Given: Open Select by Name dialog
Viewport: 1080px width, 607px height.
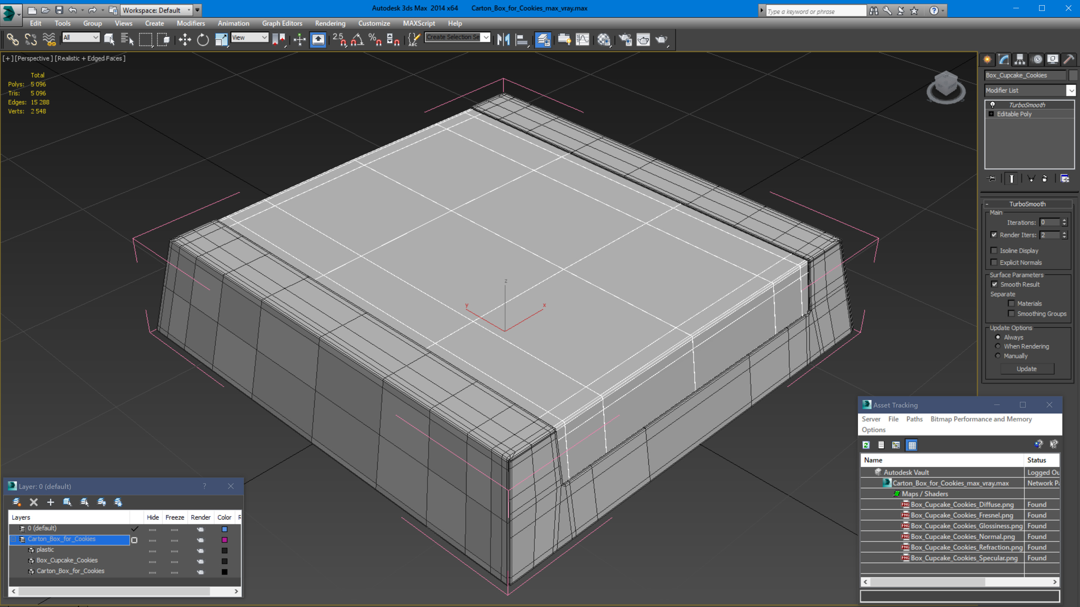Looking at the screenshot, I should (127, 40).
